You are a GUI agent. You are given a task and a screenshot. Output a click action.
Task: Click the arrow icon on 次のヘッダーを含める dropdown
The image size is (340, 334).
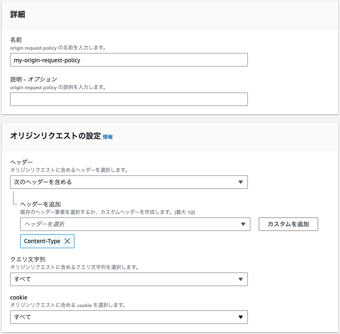pyautogui.click(x=240, y=182)
